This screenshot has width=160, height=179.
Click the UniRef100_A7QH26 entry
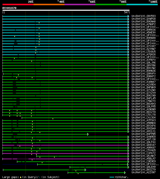coord(143,54)
